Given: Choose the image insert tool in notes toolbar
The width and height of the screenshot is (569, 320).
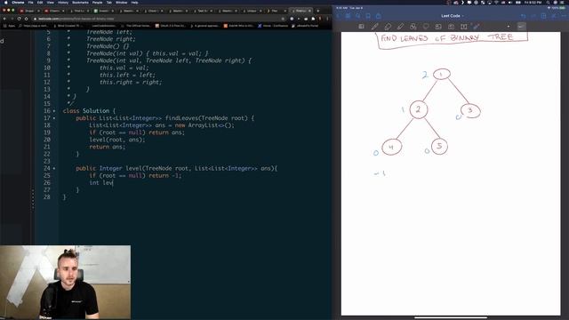Looking at the screenshot, I should pos(438,27).
